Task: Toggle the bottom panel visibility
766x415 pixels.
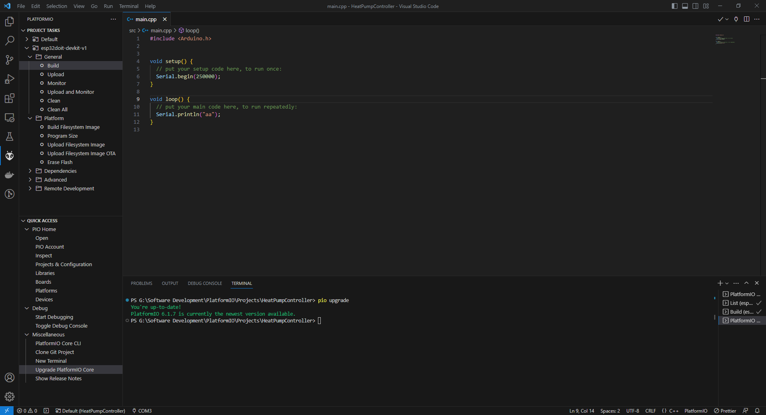Action: pyautogui.click(x=685, y=6)
